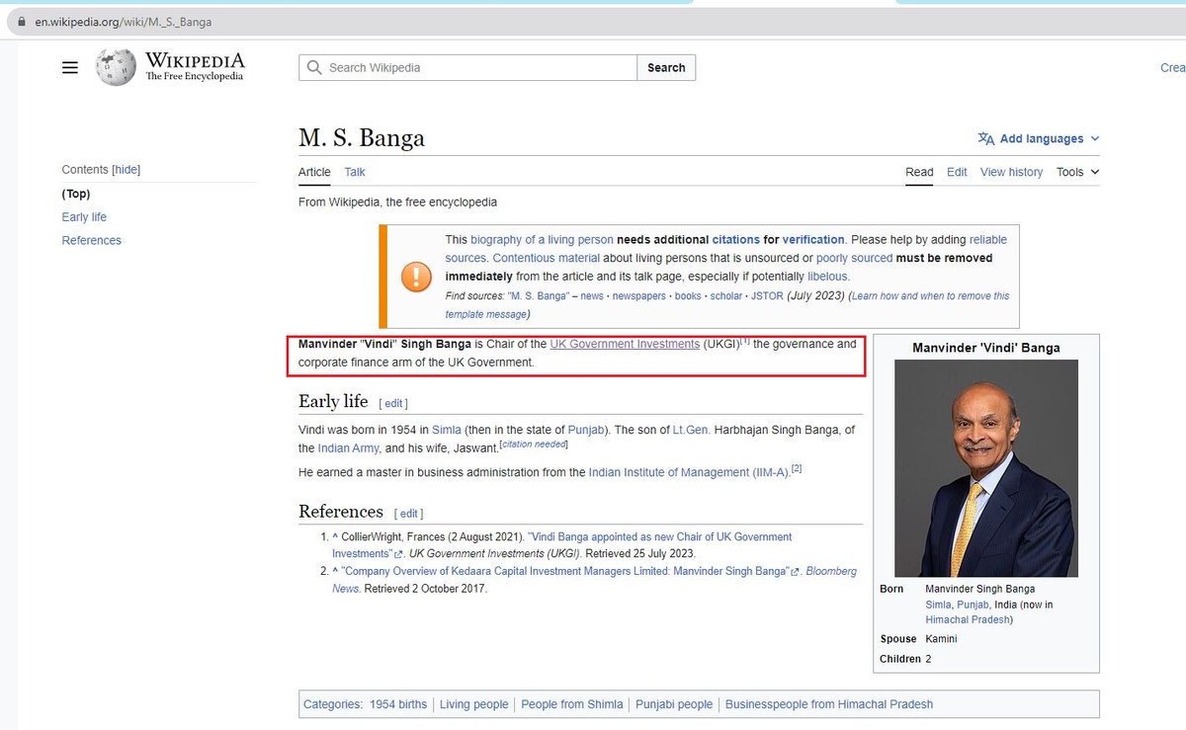
Task: Click inside the Search Wikipedia field
Action: (x=467, y=67)
